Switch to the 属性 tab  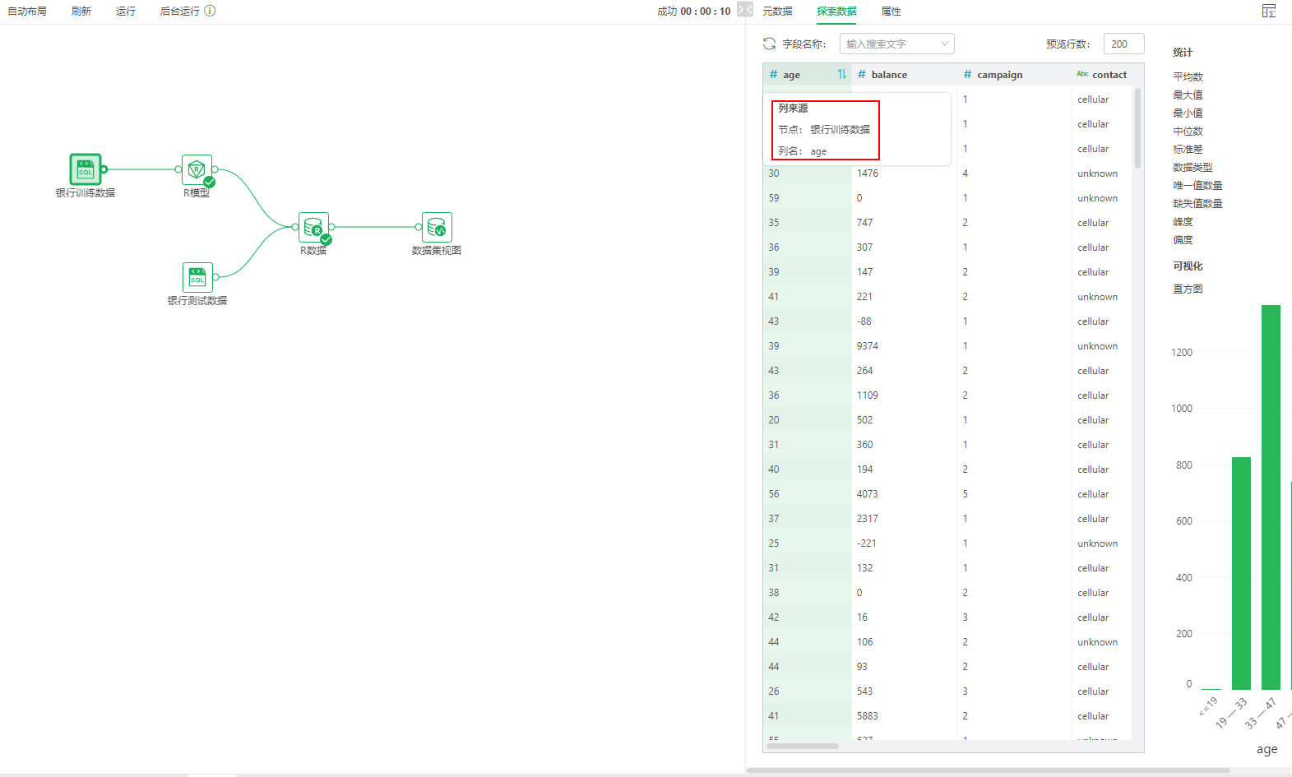[x=891, y=12]
